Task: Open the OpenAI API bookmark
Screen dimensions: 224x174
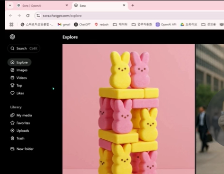Action: 166,24
